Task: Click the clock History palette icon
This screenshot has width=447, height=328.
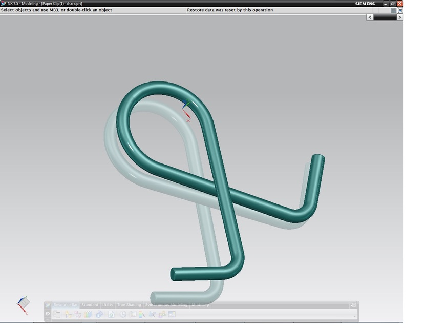Action: tap(123, 314)
